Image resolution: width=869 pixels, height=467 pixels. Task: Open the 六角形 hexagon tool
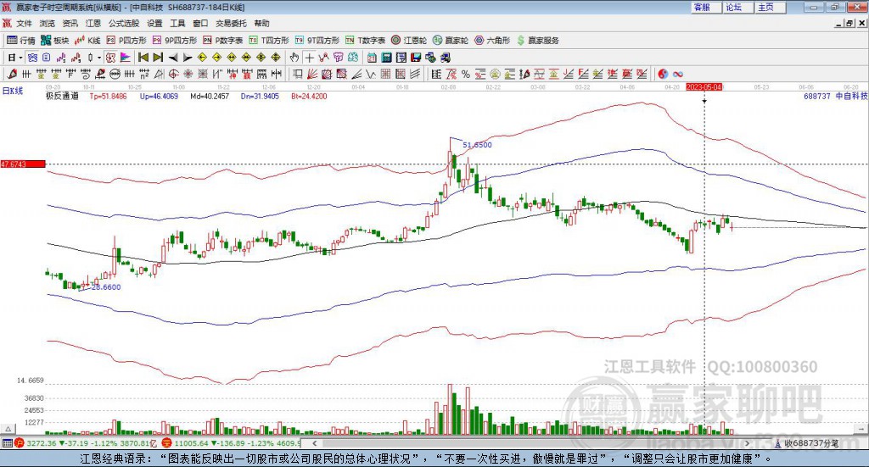[x=492, y=41]
